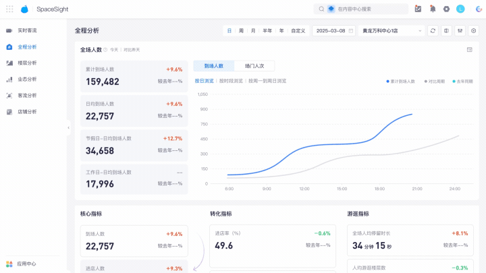Screen dimensions: 486x273
Task: Select 楼层分析 in the sidebar menu
Action: coord(27,63)
